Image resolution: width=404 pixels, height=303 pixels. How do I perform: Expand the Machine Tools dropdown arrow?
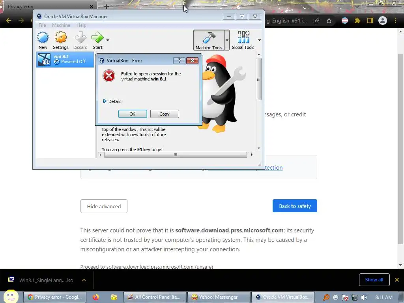point(227,40)
